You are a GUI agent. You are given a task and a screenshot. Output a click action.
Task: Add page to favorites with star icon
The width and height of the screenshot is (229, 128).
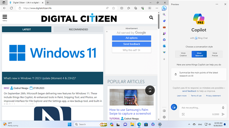click(113, 8)
